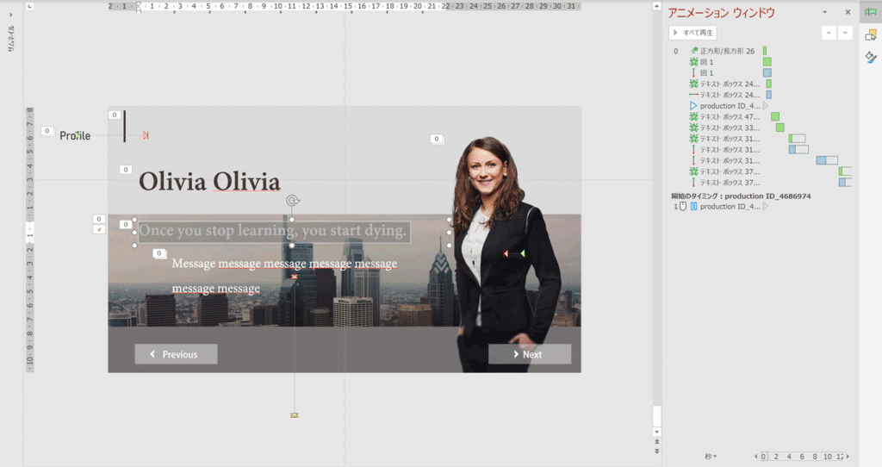Go to next slide with double-down arrow

tap(657, 451)
